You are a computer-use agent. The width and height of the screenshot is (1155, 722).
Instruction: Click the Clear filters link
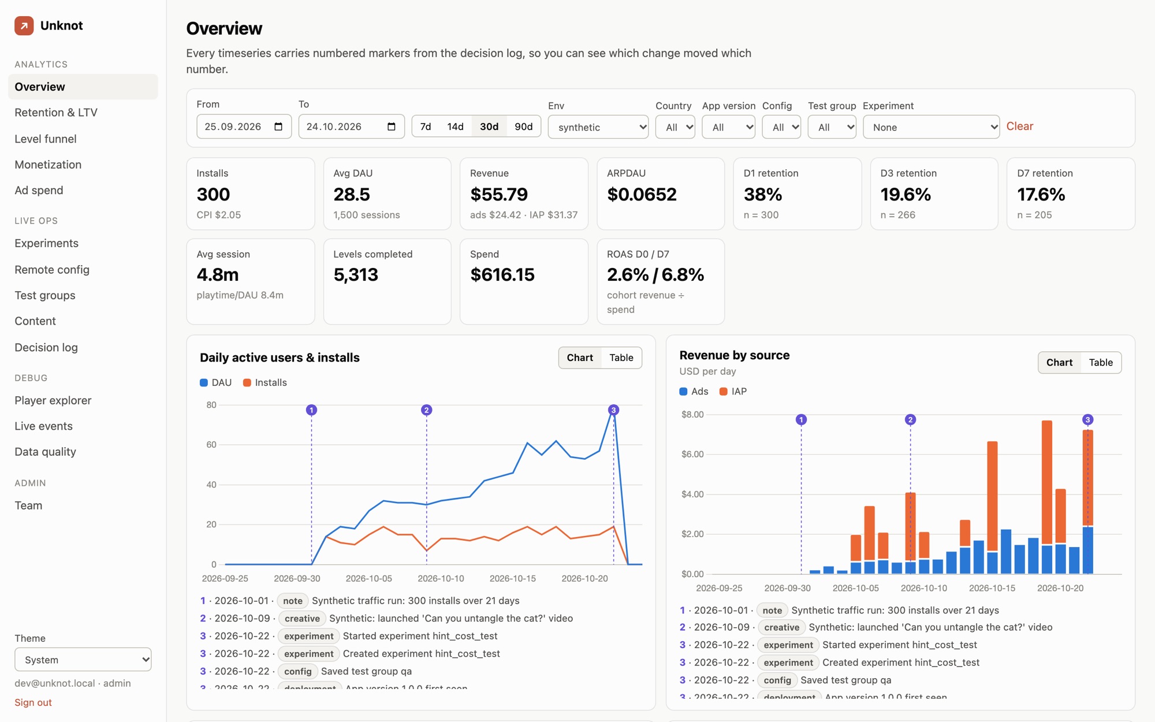(1019, 126)
